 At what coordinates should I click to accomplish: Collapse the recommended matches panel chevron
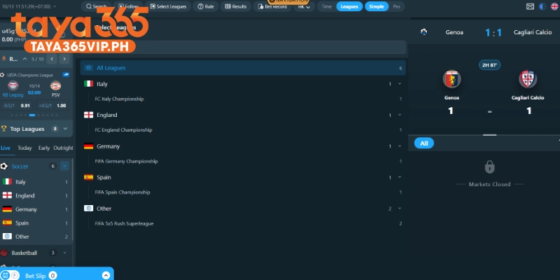click(24, 59)
